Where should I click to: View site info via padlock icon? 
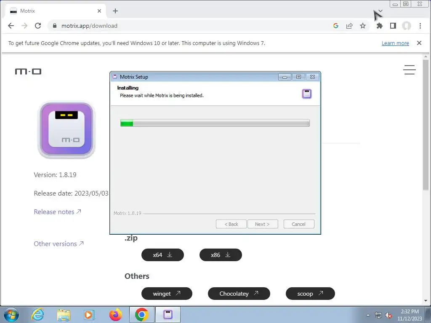point(55,26)
